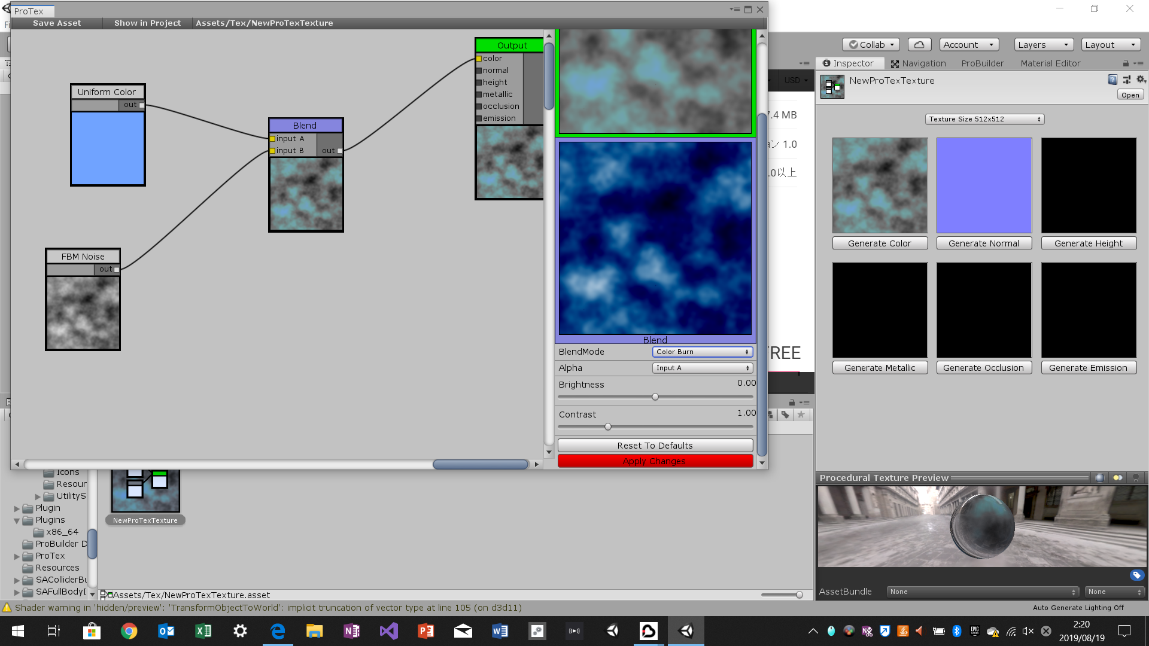
Task: Click the blue asset label tag icon
Action: 1136,575
